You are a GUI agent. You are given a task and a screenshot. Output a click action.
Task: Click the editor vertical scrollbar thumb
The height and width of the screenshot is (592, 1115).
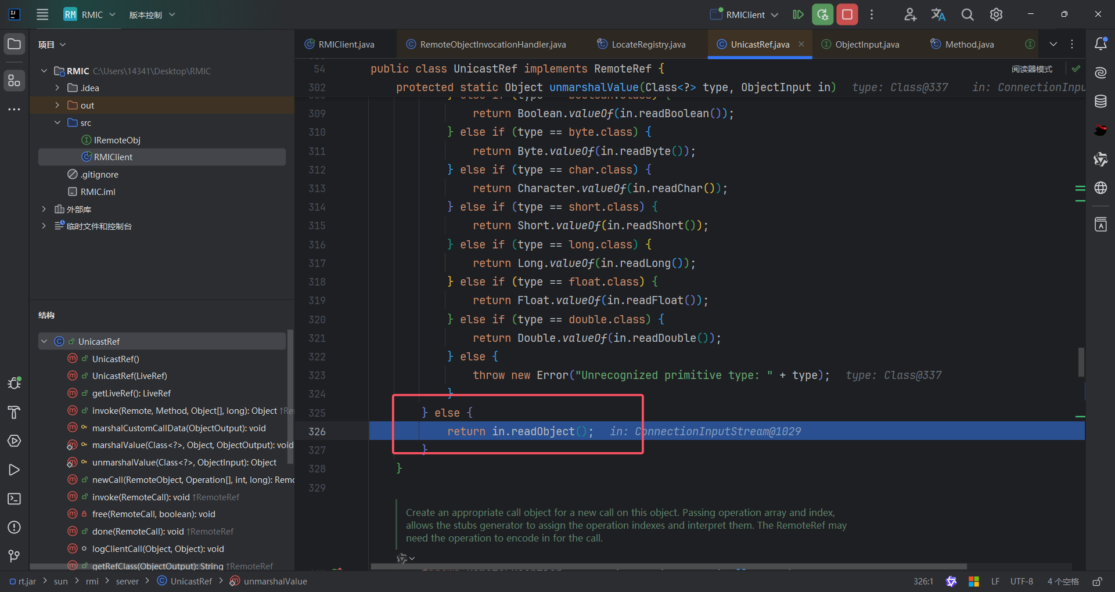pyautogui.click(x=1081, y=362)
